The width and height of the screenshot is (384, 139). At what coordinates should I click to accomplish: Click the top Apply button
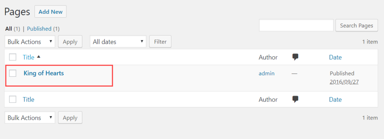(x=70, y=42)
